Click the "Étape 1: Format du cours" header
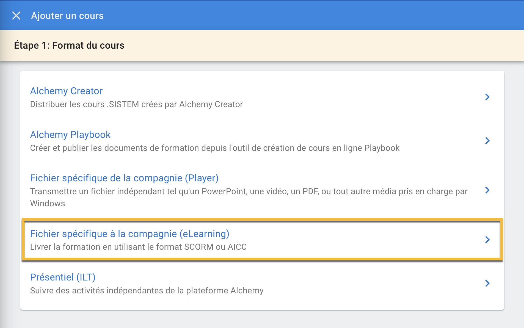 (69, 45)
